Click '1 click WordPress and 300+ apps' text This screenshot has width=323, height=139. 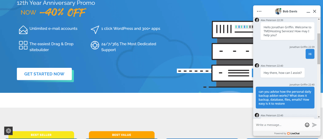coord(131,29)
